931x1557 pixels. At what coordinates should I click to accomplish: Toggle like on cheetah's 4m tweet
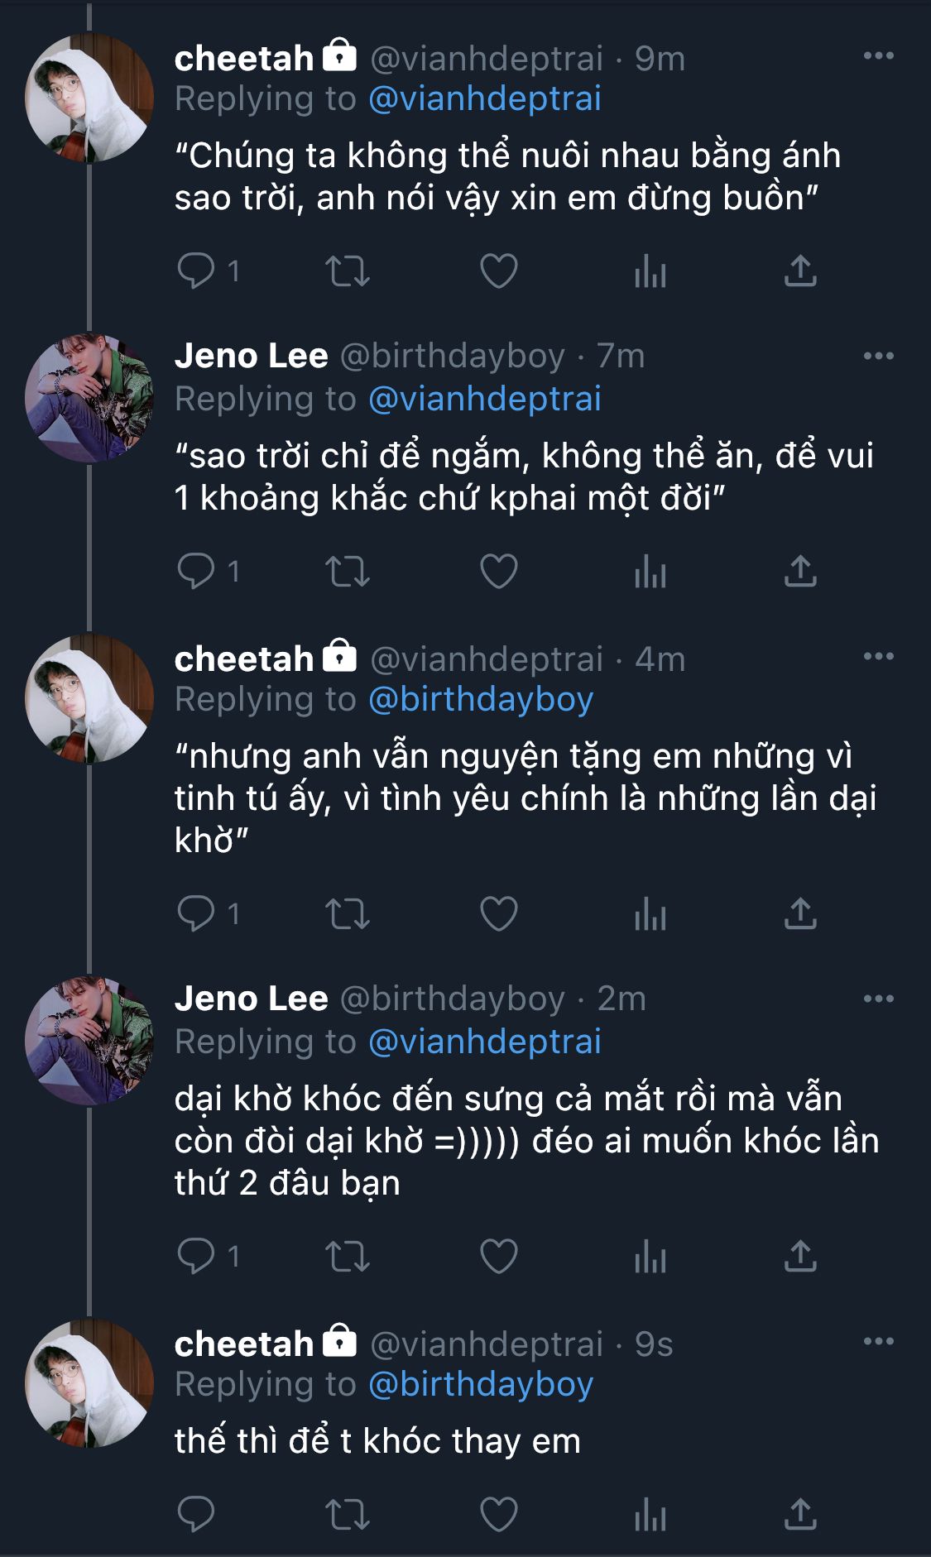(498, 914)
